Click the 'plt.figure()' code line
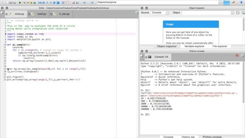This screenshot has height=138, width=245. click(x=15, y=77)
